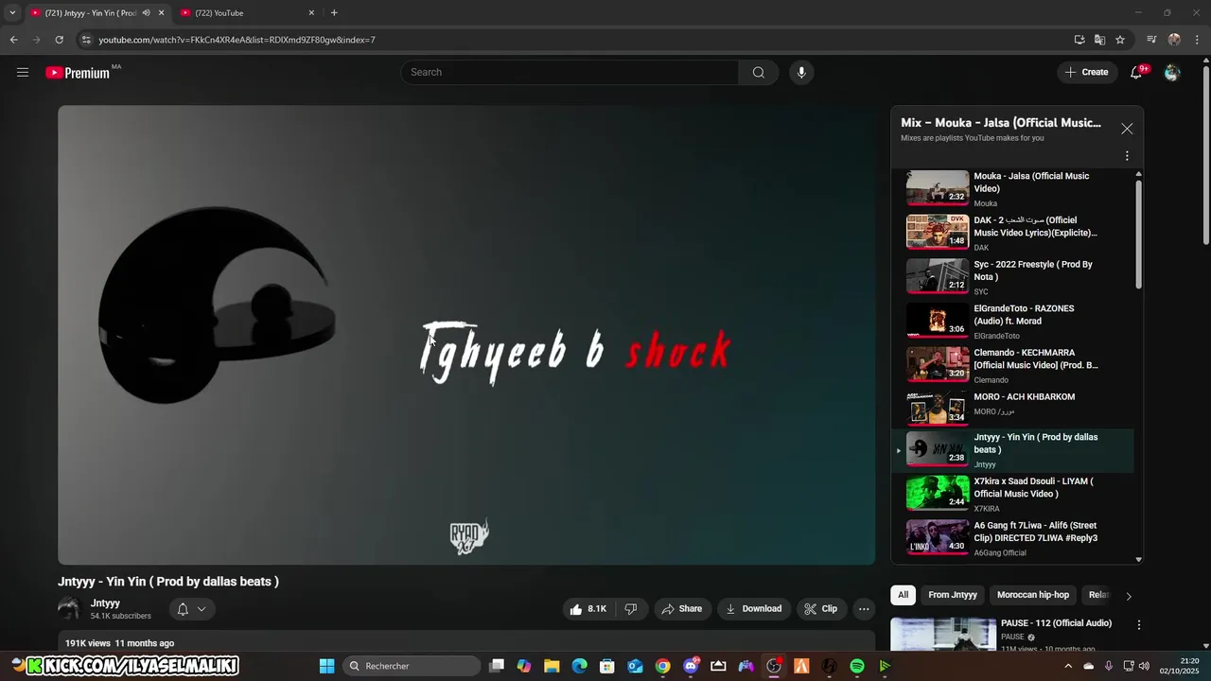Open Chrome three-dot menu
Viewport: 1211px width, 681px height.
(1198, 40)
